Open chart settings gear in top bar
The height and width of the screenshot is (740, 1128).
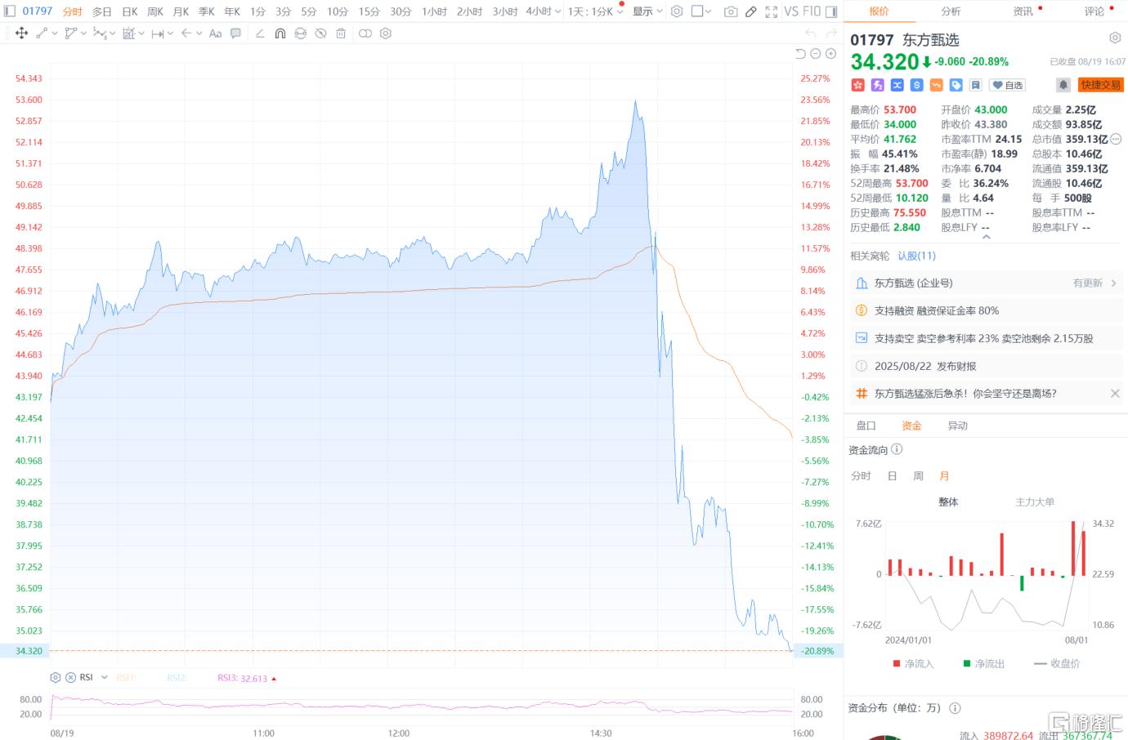[x=677, y=11]
